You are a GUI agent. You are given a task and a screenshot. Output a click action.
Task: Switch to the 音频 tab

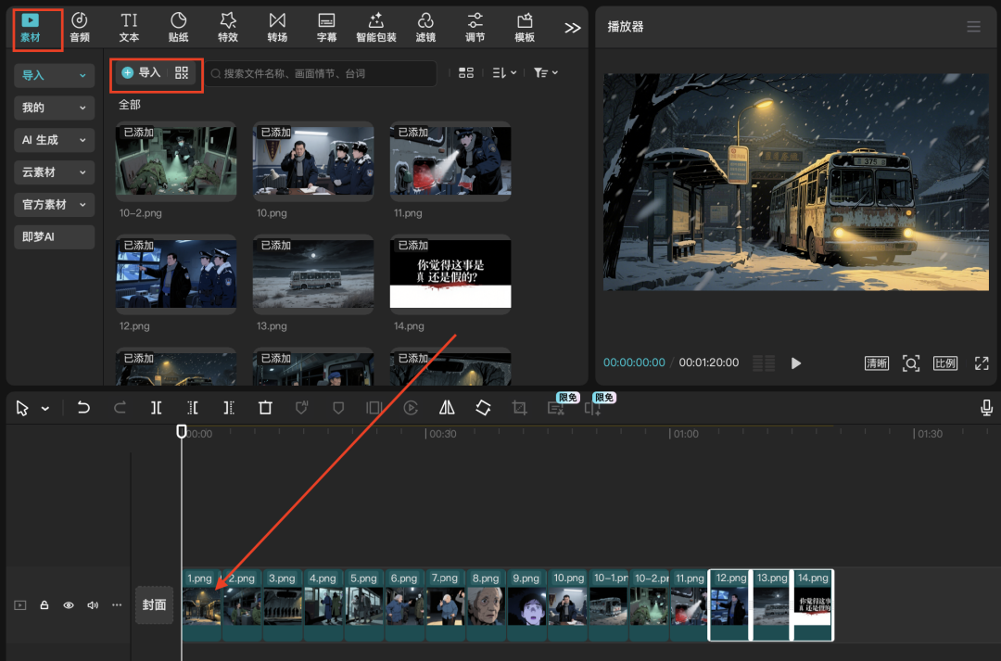click(x=80, y=27)
